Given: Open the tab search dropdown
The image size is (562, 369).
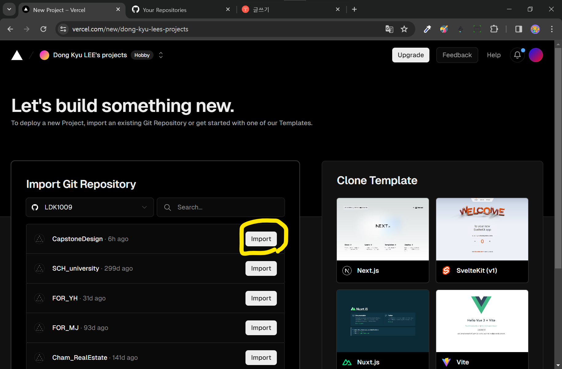Looking at the screenshot, I should [9, 9].
